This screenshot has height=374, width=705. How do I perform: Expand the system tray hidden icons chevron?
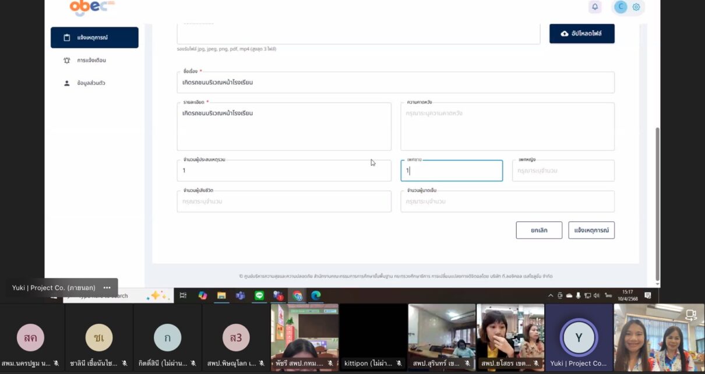(x=551, y=295)
